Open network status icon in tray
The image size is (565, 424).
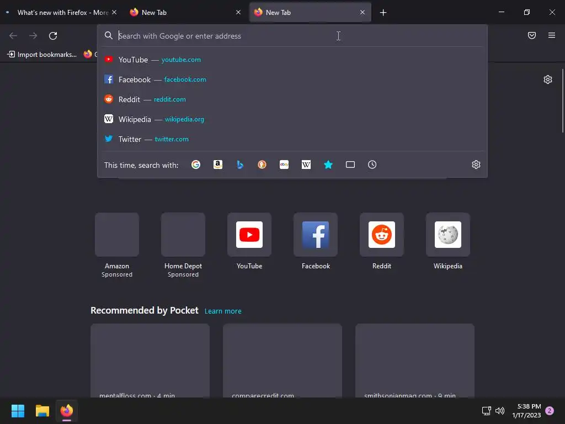coord(487,411)
